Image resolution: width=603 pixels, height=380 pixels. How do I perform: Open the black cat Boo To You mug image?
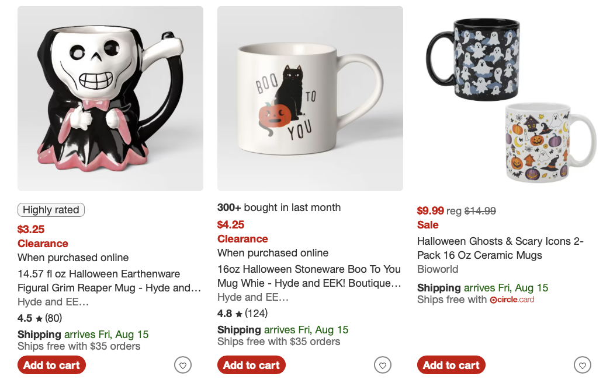click(x=310, y=98)
